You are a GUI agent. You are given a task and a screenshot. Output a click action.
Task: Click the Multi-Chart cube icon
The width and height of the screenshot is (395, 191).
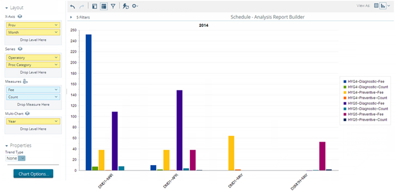(x=27, y=114)
